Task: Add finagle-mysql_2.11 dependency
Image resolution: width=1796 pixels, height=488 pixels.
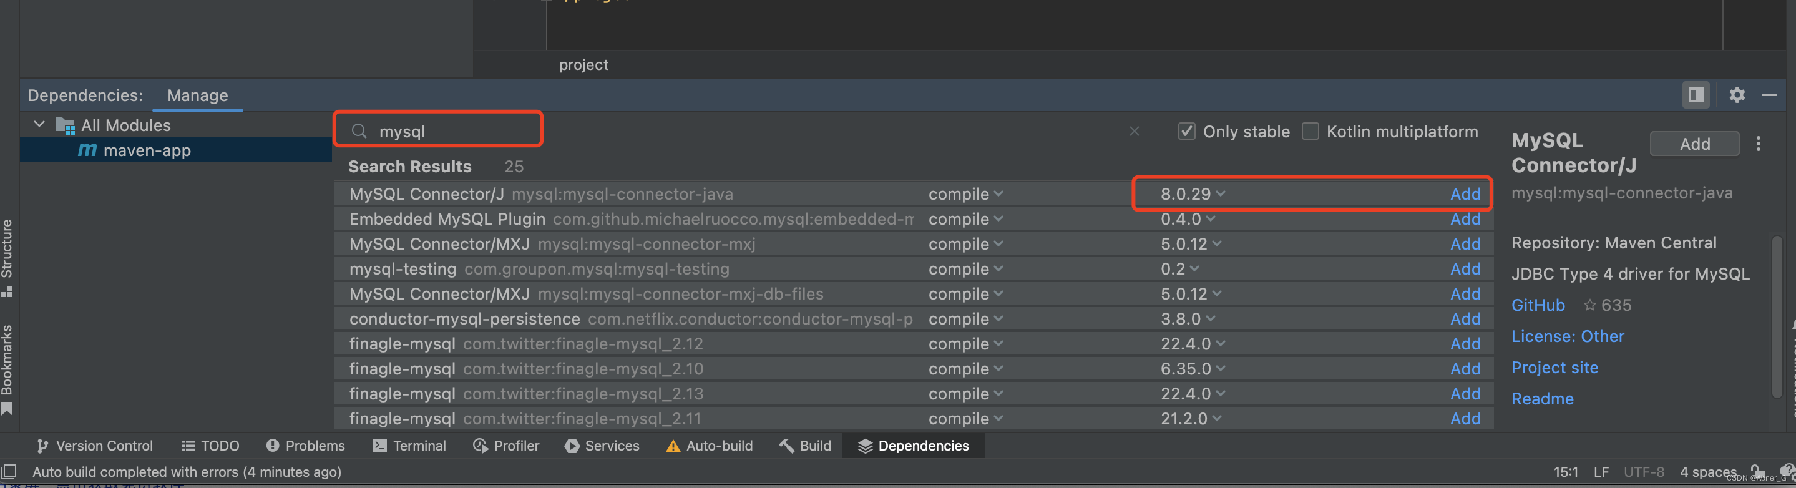Action: (x=1465, y=419)
